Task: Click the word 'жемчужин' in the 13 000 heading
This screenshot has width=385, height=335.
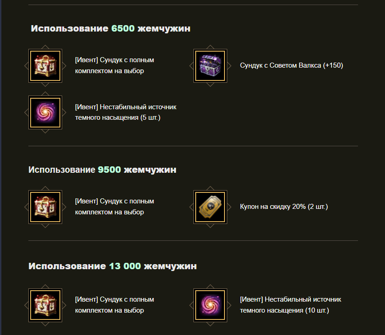Action: pyautogui.click(x=170, y=266)
